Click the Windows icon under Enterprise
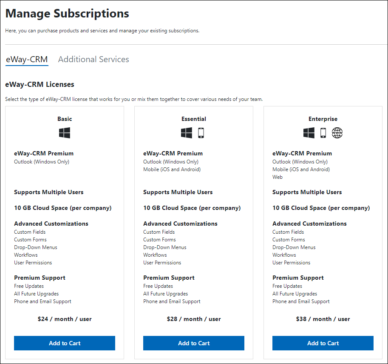Image resolution: width=388 pixels, height=364 pixels. point(309,133)
